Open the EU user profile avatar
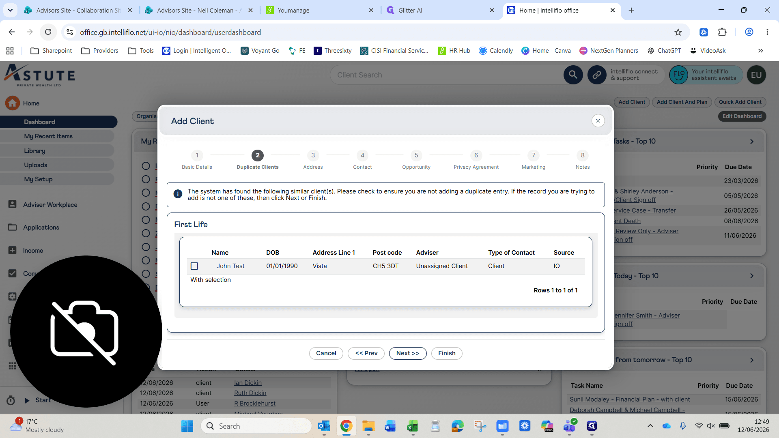The height and width of the screenshot is (438, 779). tap(756, 75)
